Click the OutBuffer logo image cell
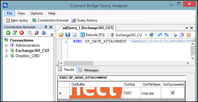 [x=96, y=93]
